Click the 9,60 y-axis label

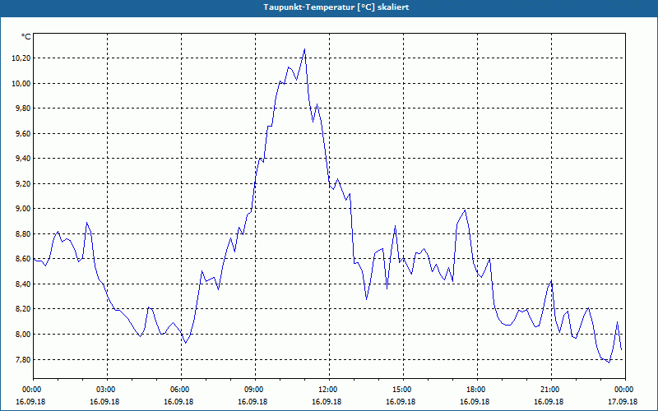point(23,134)
